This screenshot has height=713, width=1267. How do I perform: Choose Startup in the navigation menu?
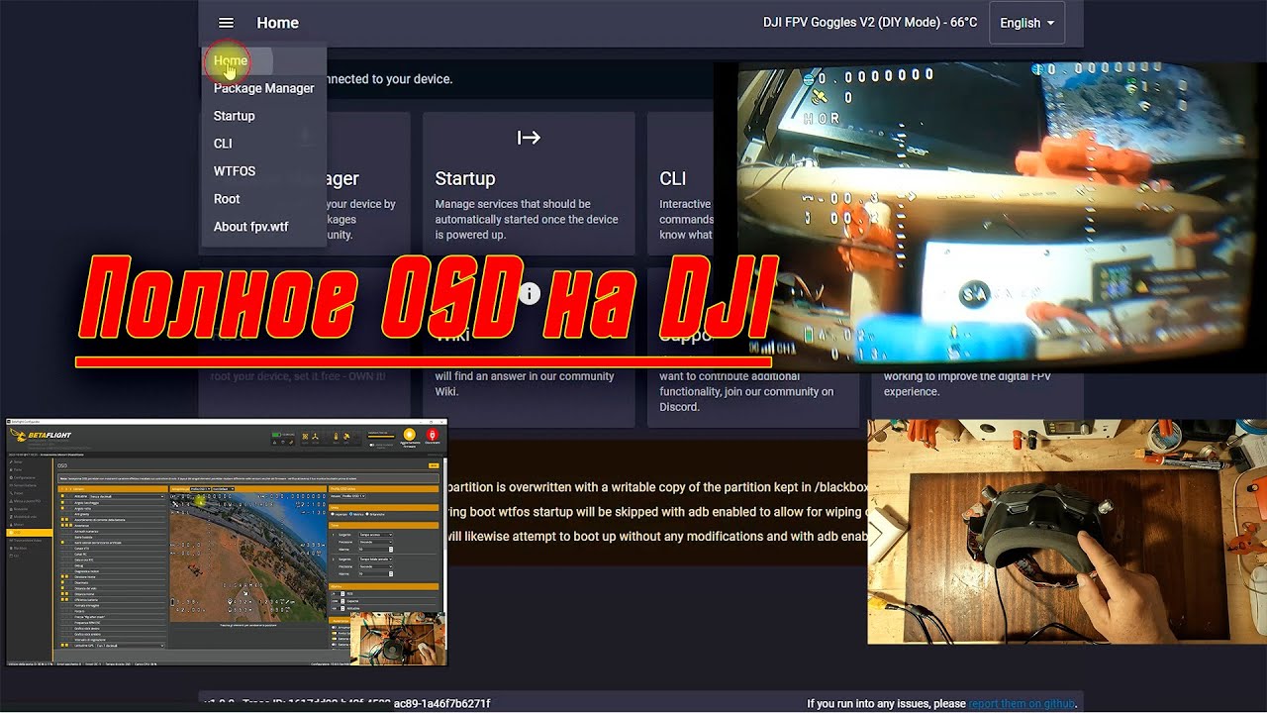point(234,116)
